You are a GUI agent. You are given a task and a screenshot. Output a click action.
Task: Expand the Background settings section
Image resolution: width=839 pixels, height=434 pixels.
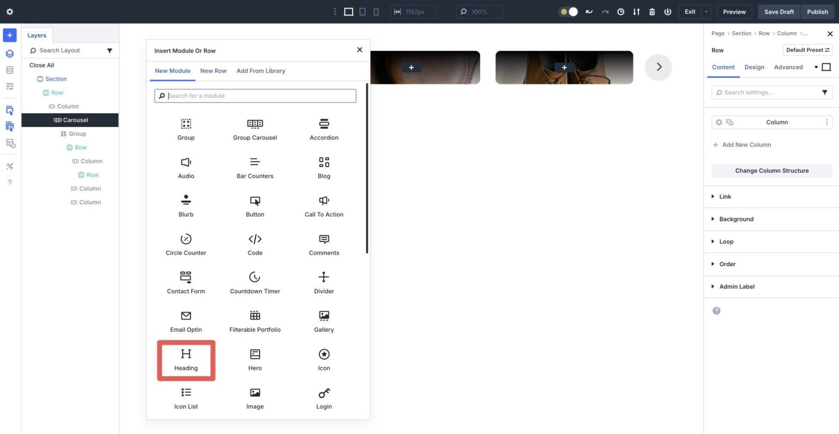pyautogui.click(x=736, y=219)
